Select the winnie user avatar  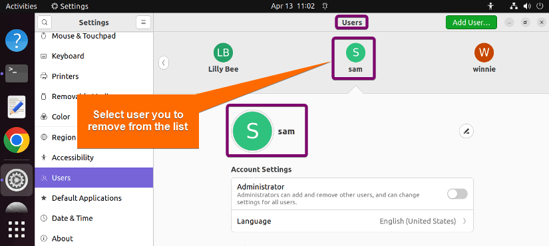tap(484, 53)
